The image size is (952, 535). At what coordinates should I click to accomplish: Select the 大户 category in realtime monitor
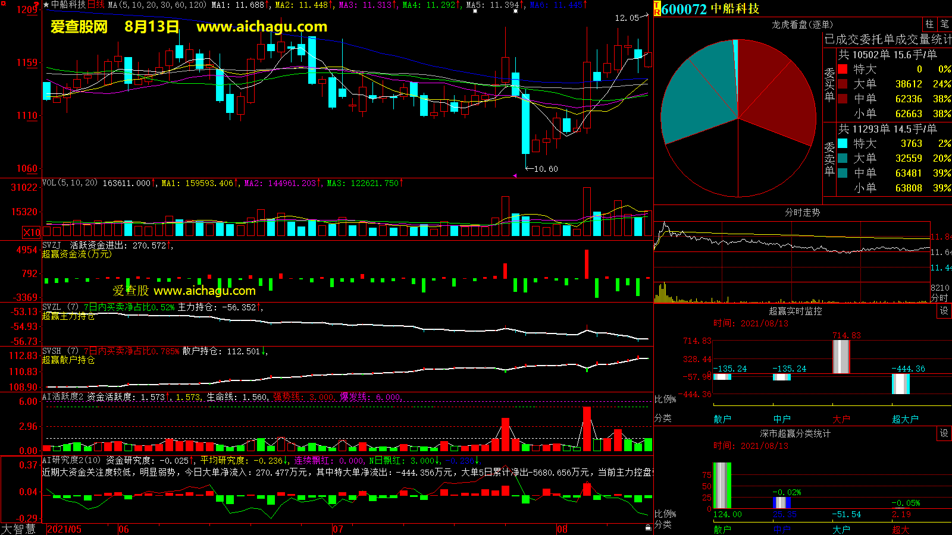click(x=841, y=419)
